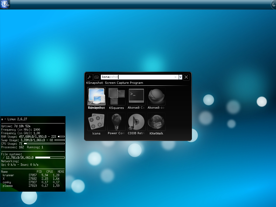The image size is (276, 207).
Task: Show system activity monitor icon in KRunner
Action: click(96, 77)
